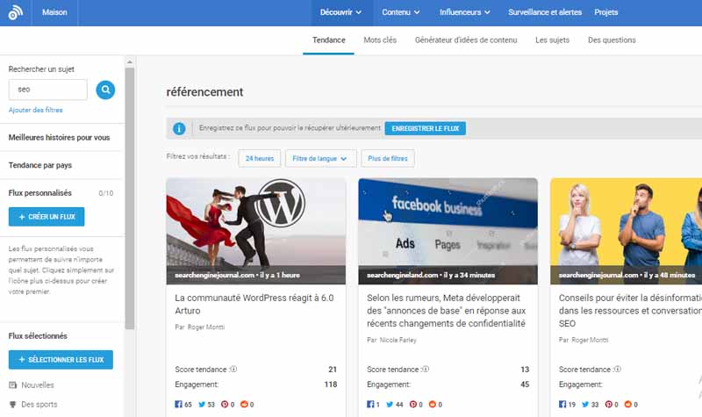Screen dimensions: 702x417
Task: Click SÉLECTIONNER LES FLUX button
Action: pyautogui.click(x=61, y=360)
